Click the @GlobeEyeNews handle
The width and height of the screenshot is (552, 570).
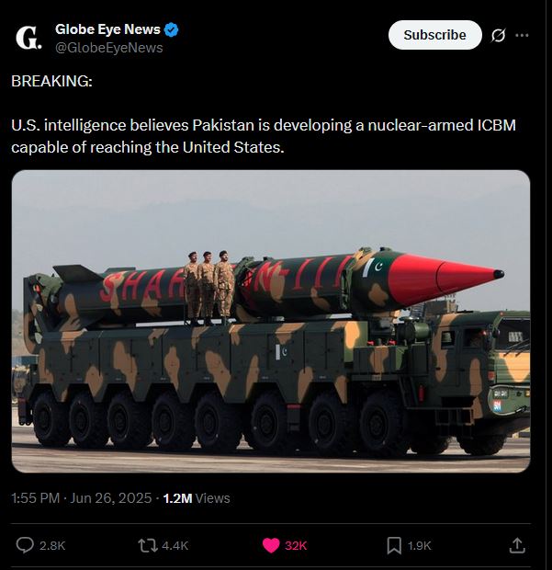click(x=109, y=48)
